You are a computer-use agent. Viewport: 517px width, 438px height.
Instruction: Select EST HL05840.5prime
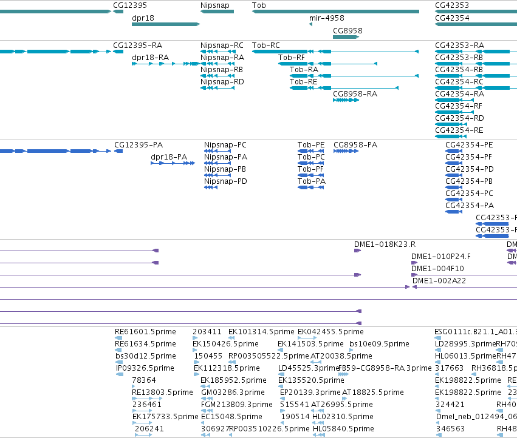(x=318, y=436)
